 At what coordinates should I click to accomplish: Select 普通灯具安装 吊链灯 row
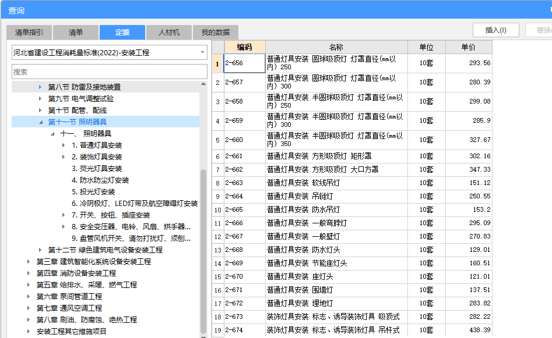click(x=351, y=196)
